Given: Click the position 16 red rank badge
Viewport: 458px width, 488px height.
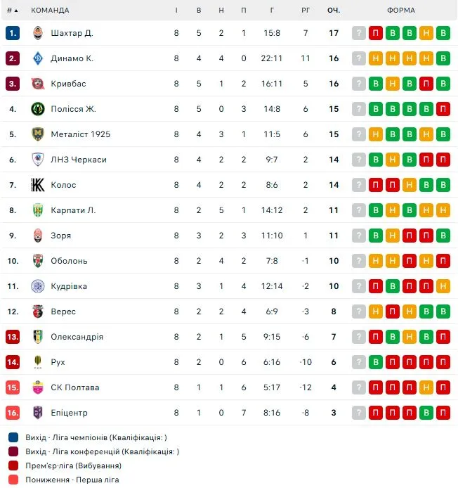Looking at the screenshot, I should click(13, 413).
